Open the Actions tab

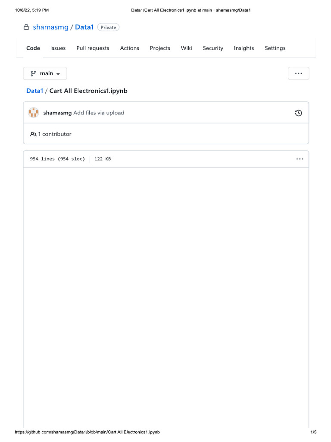pyautogui.click(x=129, y=48)
